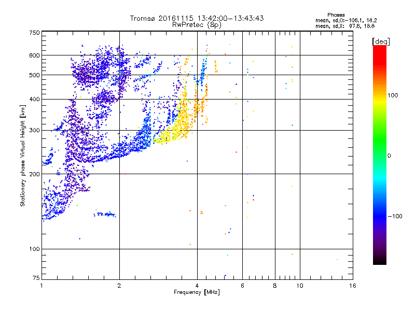The width and height of the screenshot is (415, 311).
Task: Click the y-axis tick label "500"
Action: [x=34, y=75]
